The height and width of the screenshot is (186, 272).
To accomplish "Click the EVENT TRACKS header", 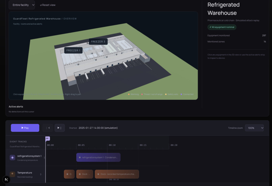I will point(18,142).
